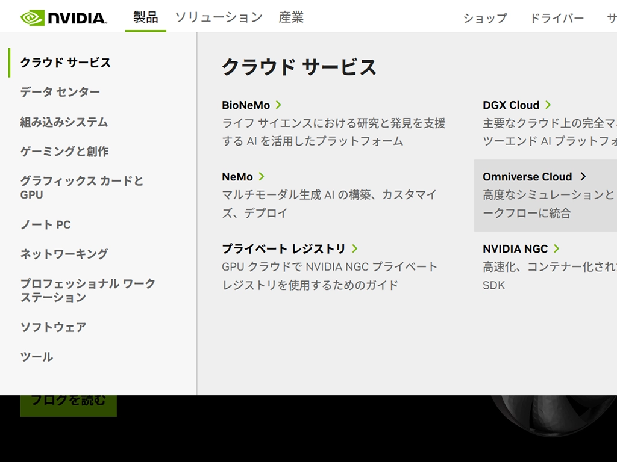Click the BioNeMo description ライフ サイエンスにおける研究
Screen dimensions: 617x462
tap(334, 132)
